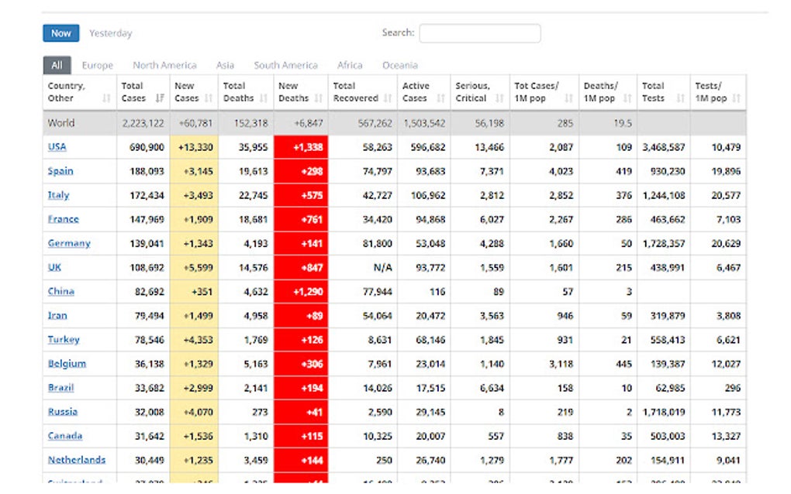
Task: Click USA red New Deaths cell
Action: (301, 147)
